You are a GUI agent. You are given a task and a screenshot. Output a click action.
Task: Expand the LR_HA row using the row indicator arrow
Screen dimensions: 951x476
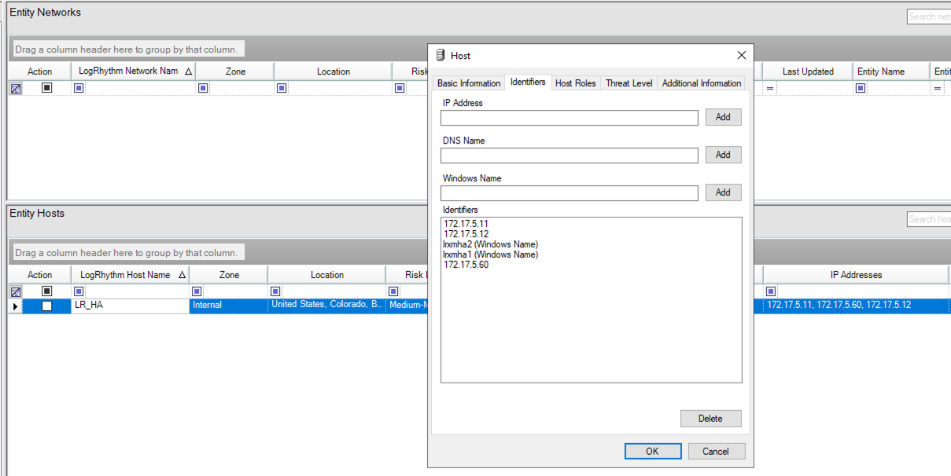[15, 306]
